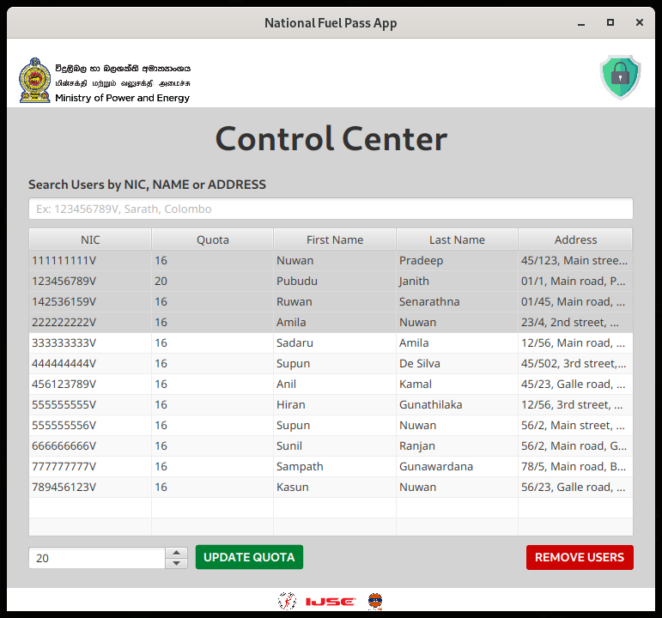
Task: Click last name cell Janith
Action: (458, 282)
